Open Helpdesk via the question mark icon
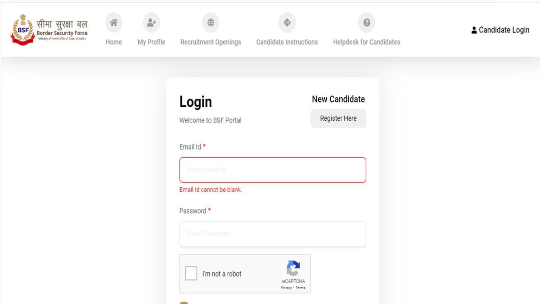The width and height of the screenshot is (540, 304). click(x=366, y=22)
